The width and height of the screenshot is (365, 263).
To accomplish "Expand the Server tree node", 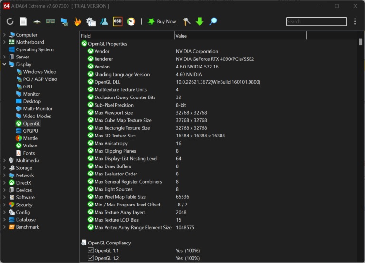I will click(4, 57).
